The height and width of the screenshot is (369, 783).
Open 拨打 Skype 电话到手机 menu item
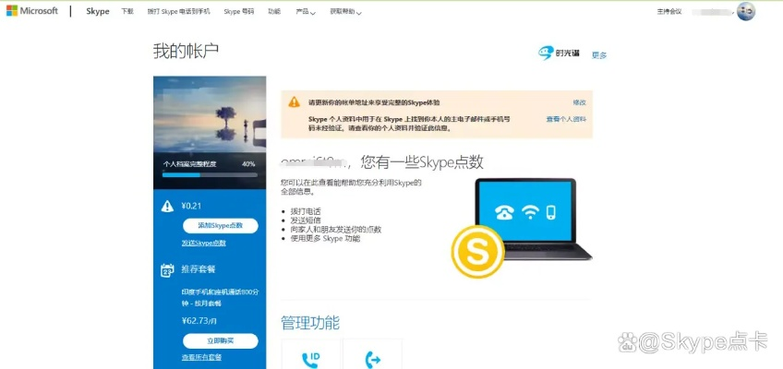(178, 11)
